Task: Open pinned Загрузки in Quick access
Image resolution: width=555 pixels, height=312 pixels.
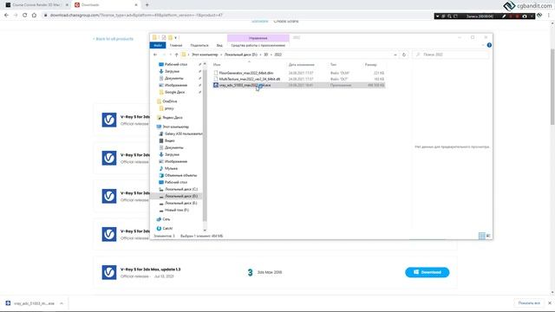Action: (x=172, y=71)
